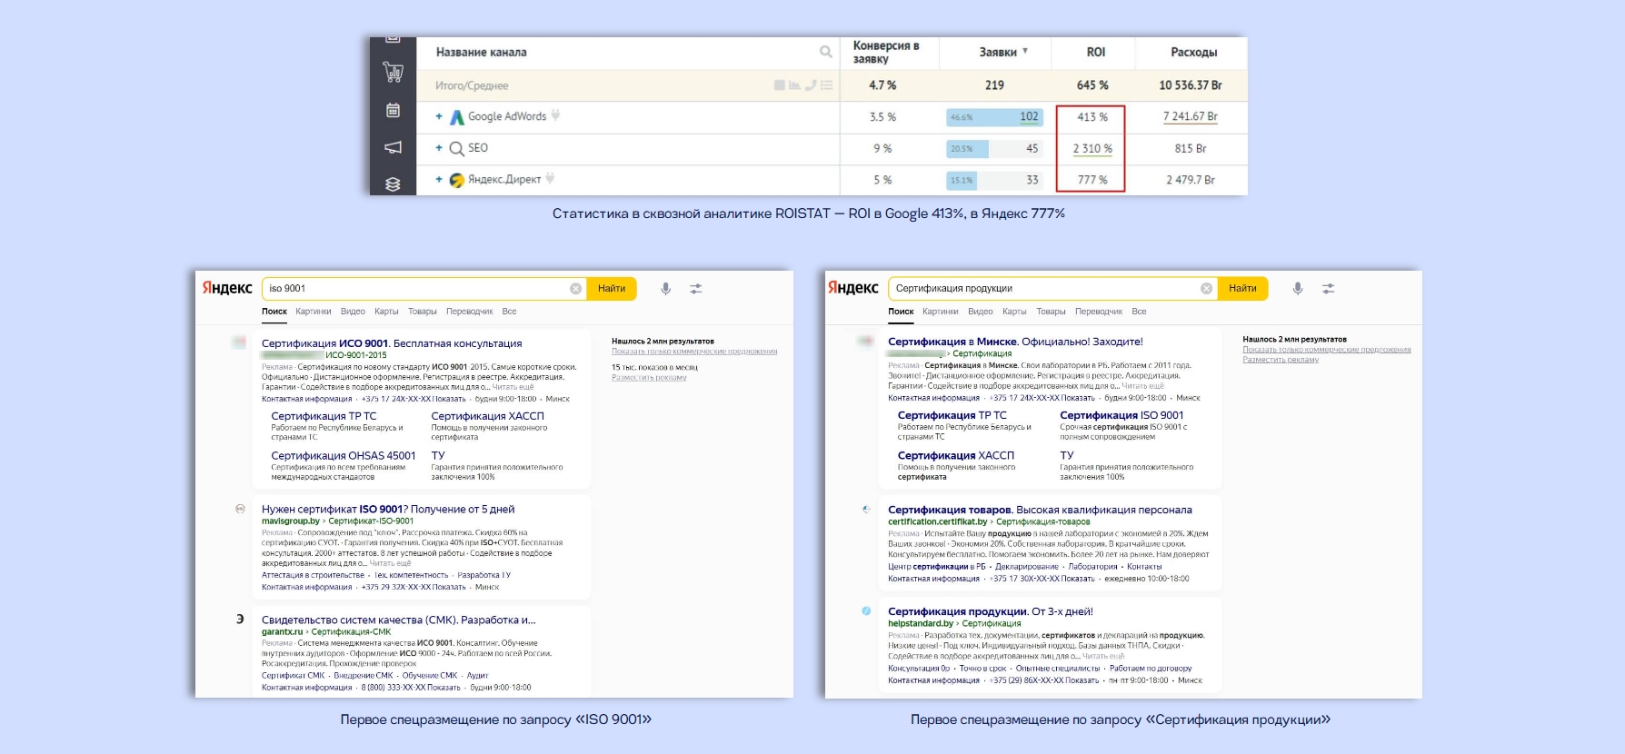Clear the Сертификация продукции search query
This screenshot has height=754, width=1625.
click(x=1206, y=289)
